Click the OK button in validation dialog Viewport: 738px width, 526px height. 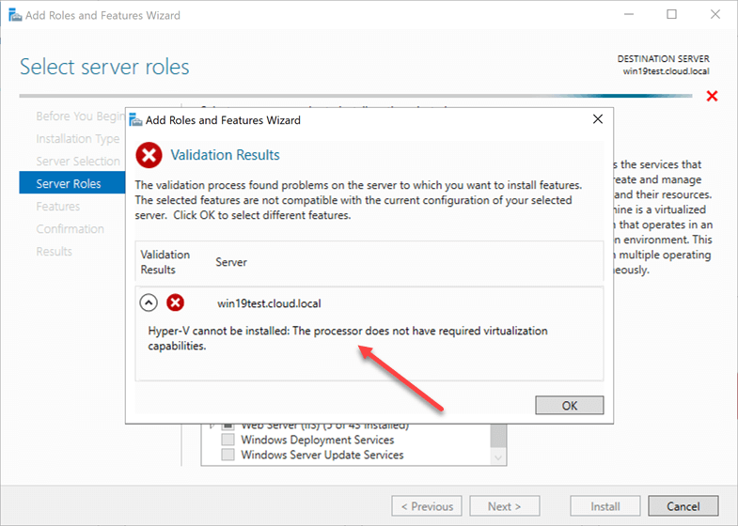point(569,405)
